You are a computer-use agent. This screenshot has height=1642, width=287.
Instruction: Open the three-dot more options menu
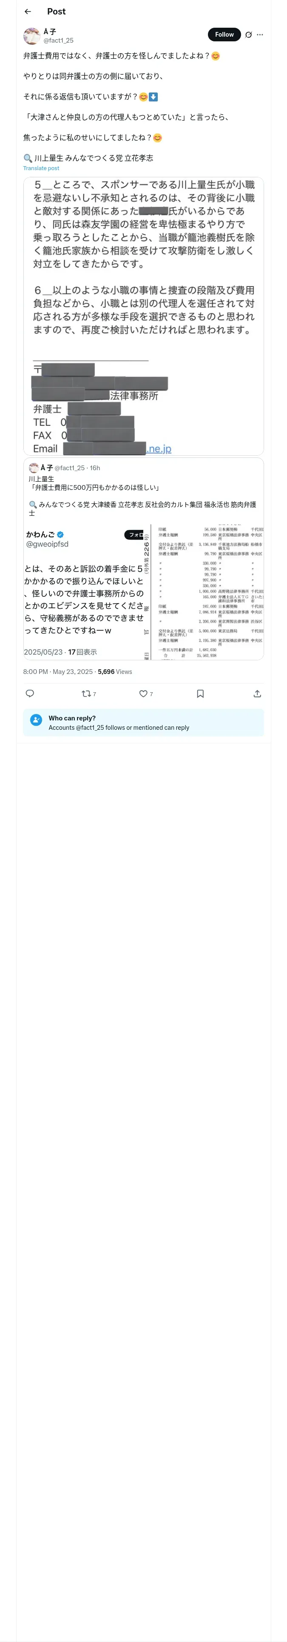tap(260, 35)
